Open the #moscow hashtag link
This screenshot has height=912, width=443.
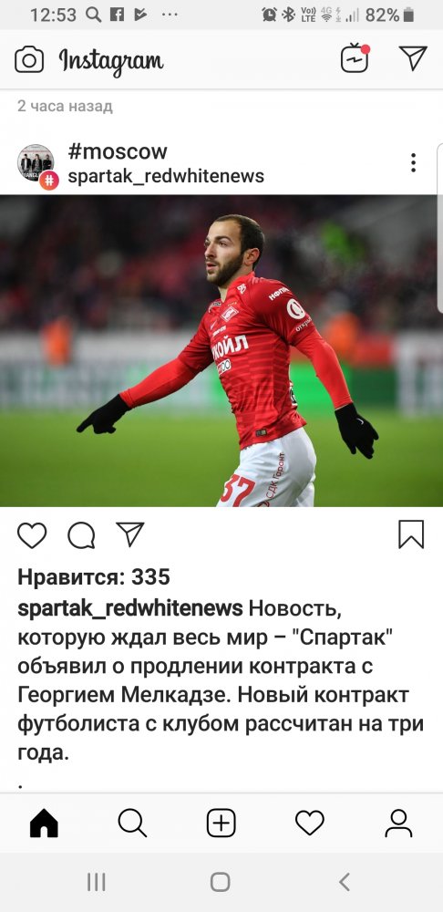[118, 151]
